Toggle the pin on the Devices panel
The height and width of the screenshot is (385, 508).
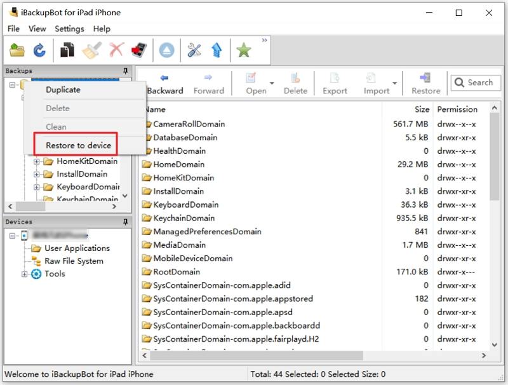click(x=125, y=222)
